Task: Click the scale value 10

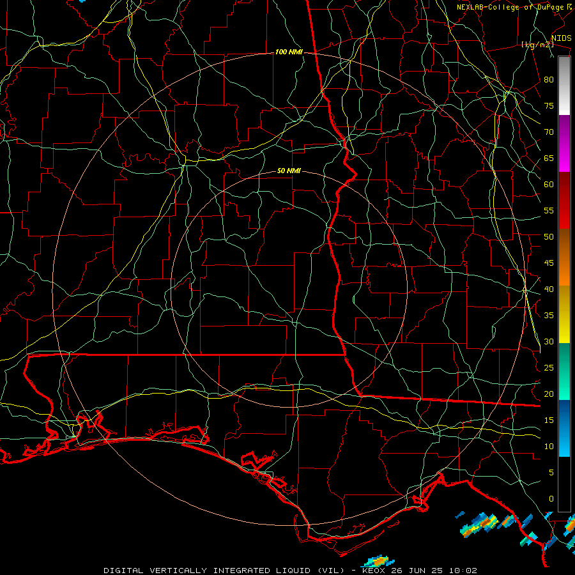Action: coord(549,447)
